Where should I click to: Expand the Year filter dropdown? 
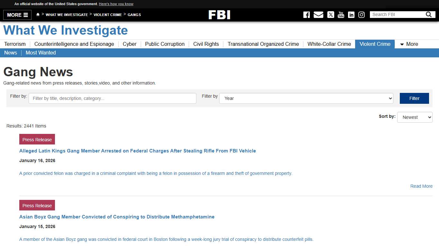(306, 98)
